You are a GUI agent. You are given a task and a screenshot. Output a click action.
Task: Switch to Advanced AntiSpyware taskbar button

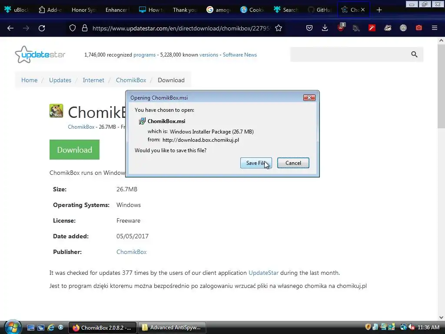tap(172, 327)
